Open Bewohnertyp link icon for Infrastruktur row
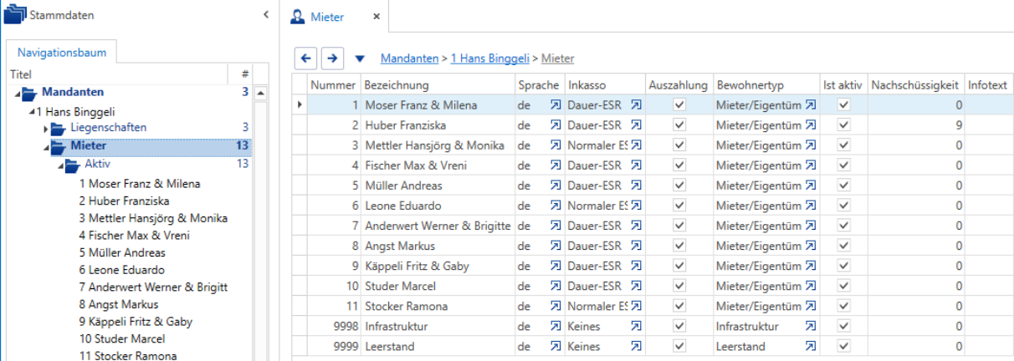 coord(810,326)
